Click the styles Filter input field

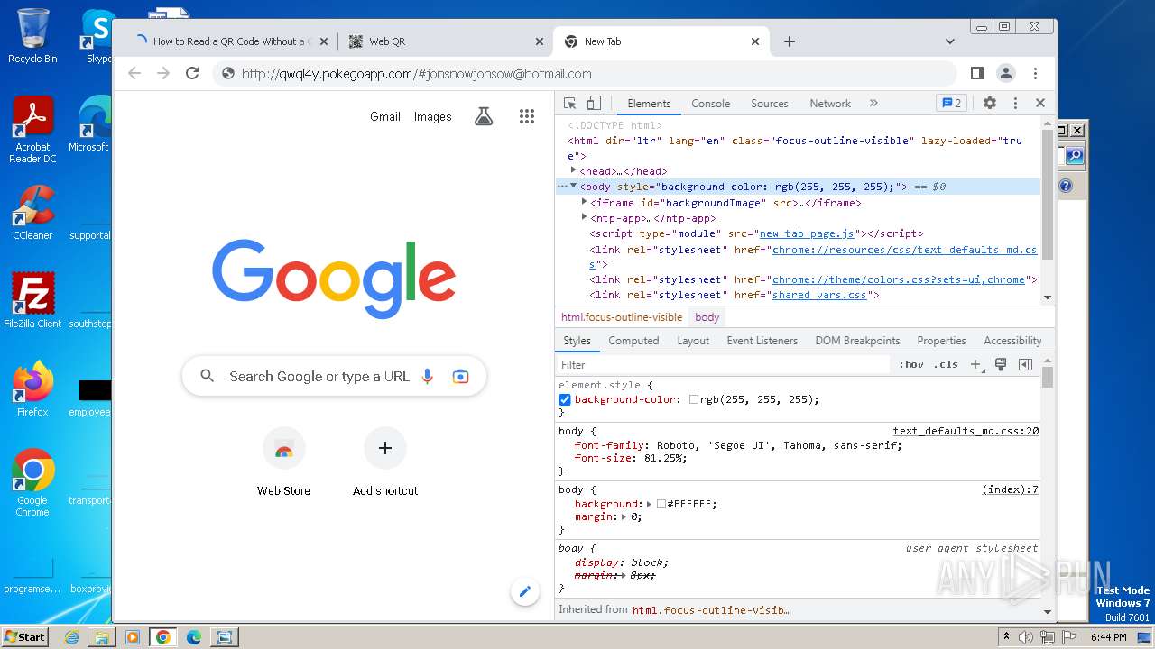click(x=724, y=364)
